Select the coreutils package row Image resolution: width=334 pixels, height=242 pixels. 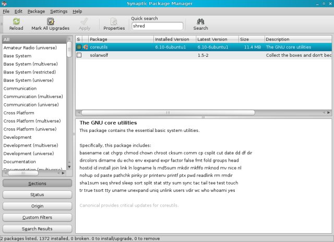pyautogui.click(x=204, y=47)
